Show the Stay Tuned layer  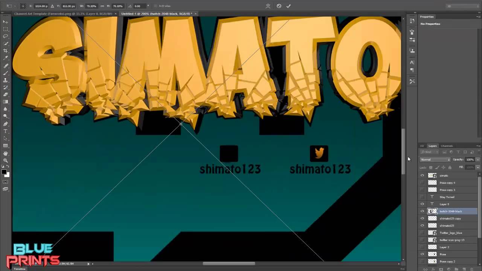pyautogui.click(x=422, y=197)
